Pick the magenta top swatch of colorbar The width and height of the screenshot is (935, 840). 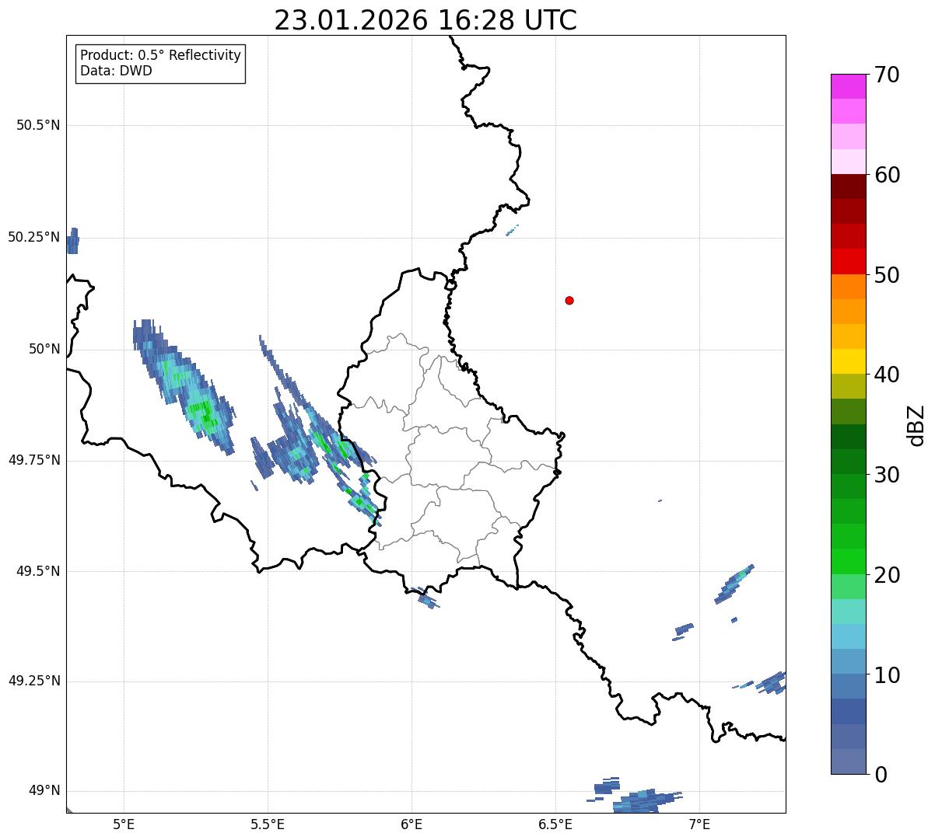coord(848,86)
